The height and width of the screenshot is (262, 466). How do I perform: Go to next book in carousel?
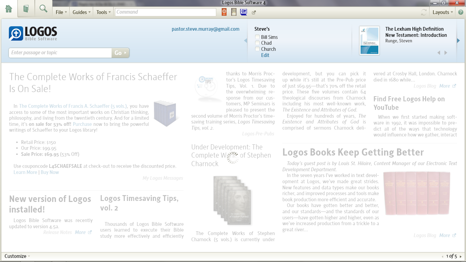coord(446,53)
